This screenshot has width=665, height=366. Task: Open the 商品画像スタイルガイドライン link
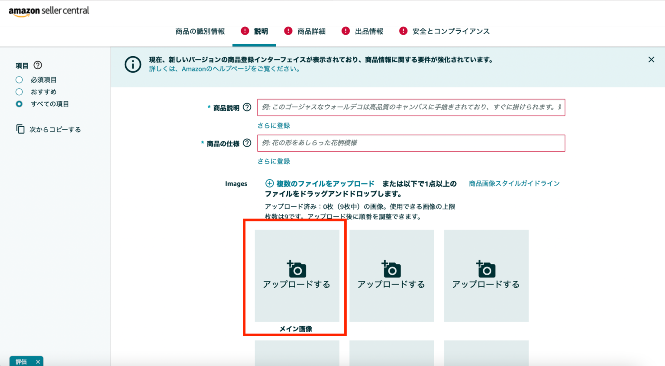(x=513, y=183)
